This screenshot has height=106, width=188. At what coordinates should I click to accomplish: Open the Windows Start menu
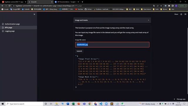click(3, 104)
